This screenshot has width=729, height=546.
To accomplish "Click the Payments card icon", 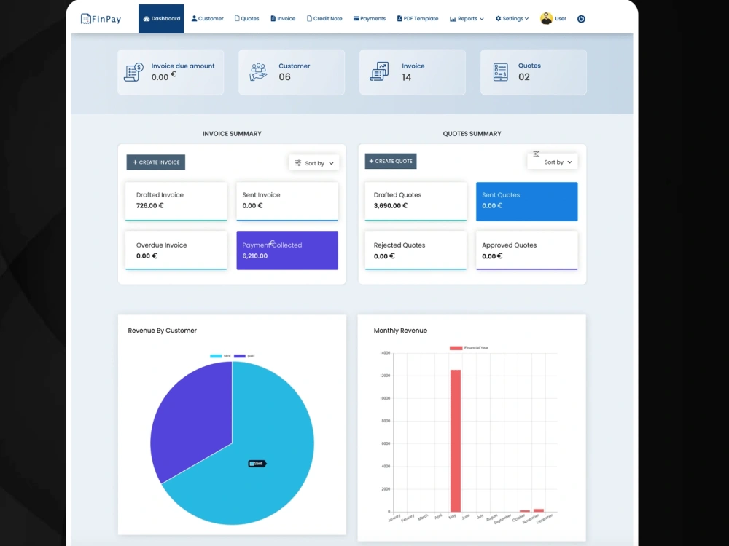I will [356, 19].
